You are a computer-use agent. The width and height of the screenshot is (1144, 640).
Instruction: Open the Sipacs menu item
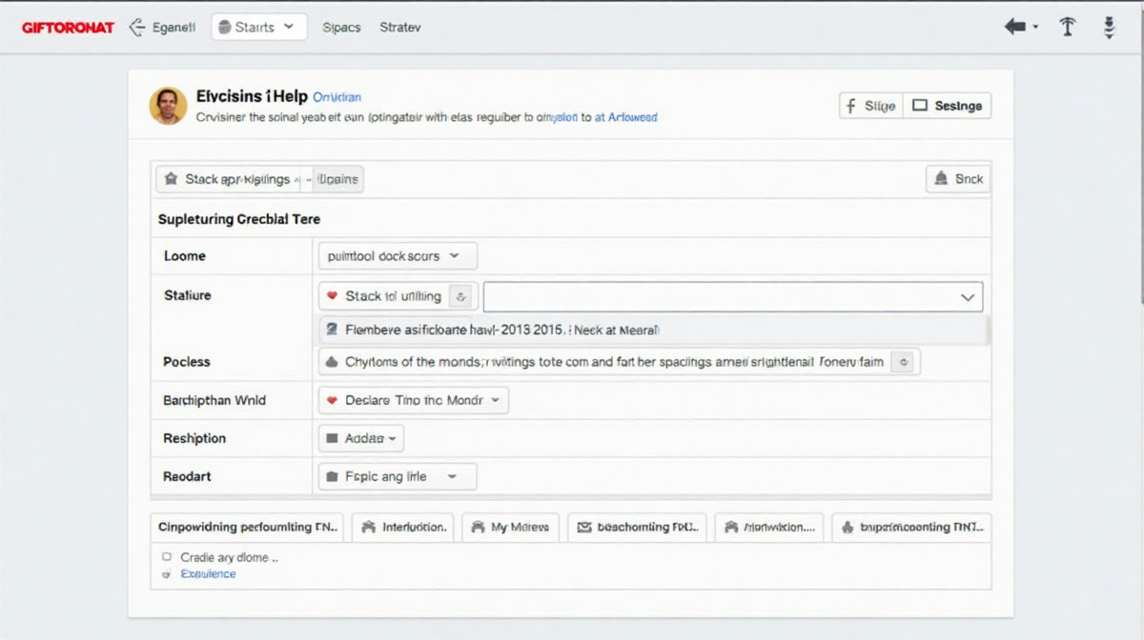(x=341, y=28)
